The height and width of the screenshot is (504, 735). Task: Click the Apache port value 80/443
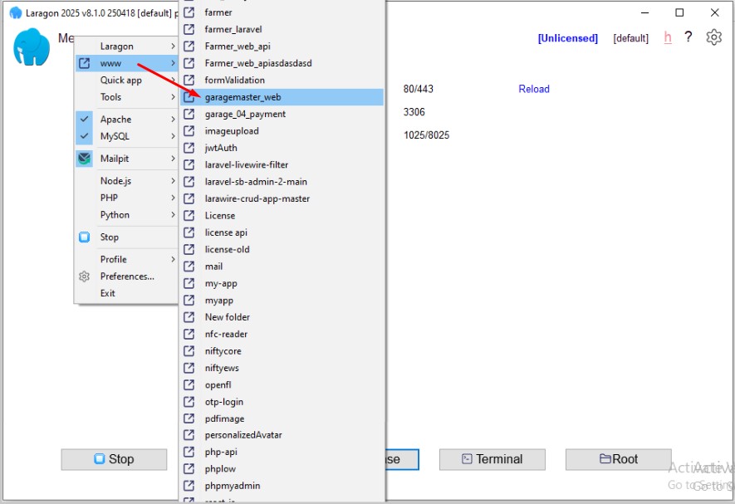(418, 89)
